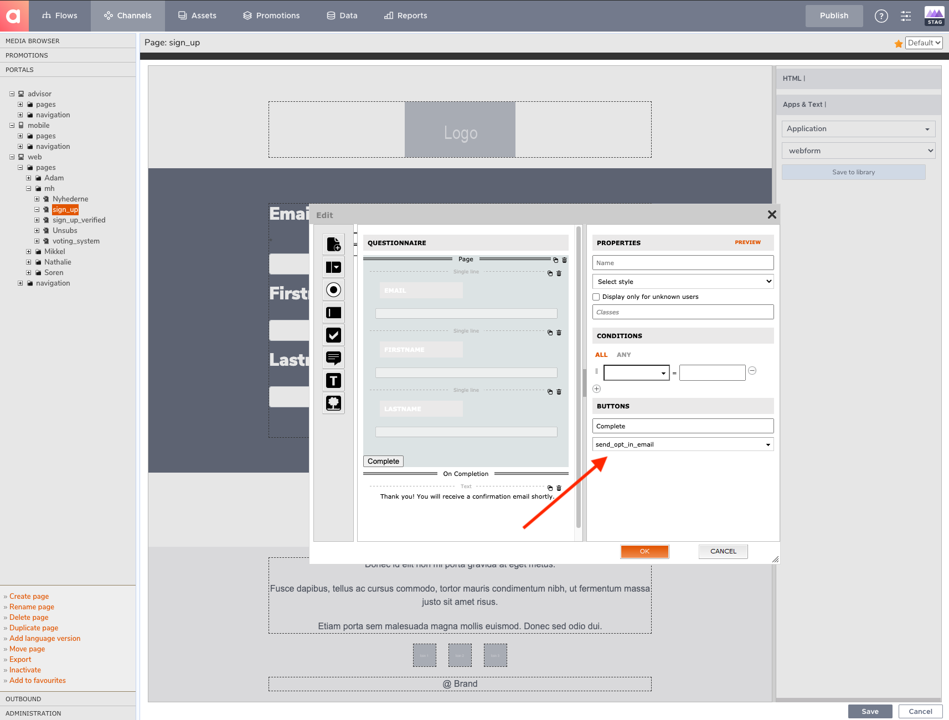Click the Name input field
Screen dimensions: 949x720
click(683, 263)
